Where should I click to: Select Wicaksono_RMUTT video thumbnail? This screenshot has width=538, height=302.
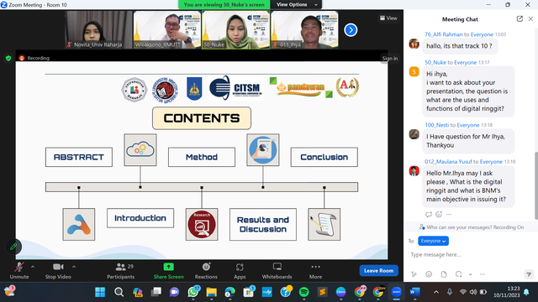[x=167, y=30]
